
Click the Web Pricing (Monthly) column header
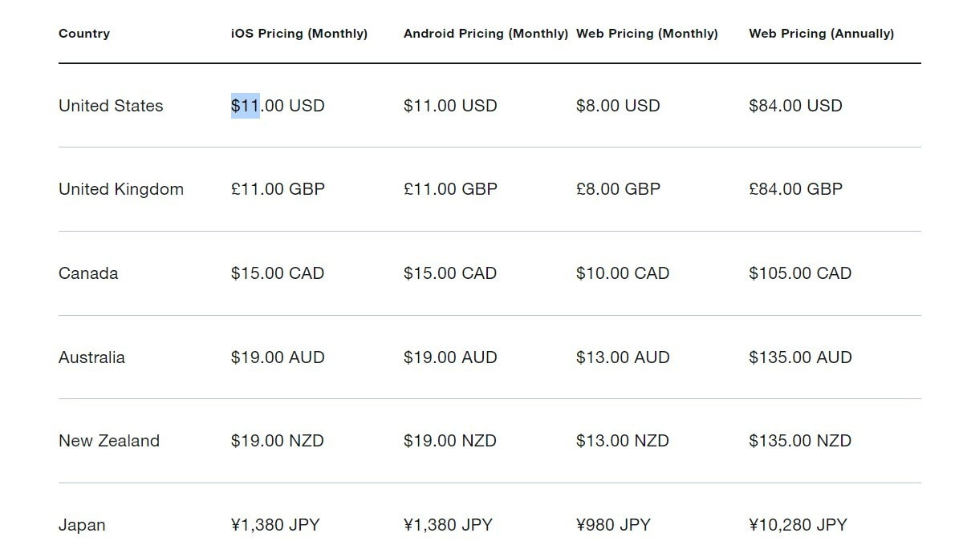click(x=647, y=34)
